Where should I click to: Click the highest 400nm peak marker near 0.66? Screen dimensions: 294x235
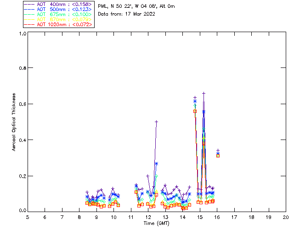[x=204, y=93]
